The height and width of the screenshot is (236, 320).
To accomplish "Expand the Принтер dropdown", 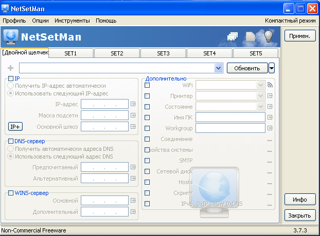I will coord(260,96).
